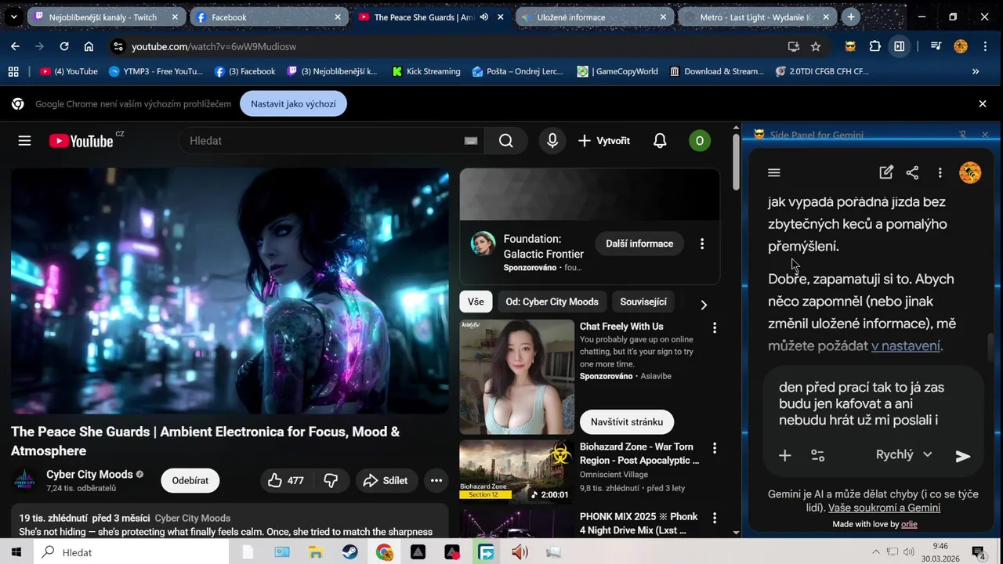
Task: Expand the Chrome tab search dropdown
Action: click(x=13, y=16)
